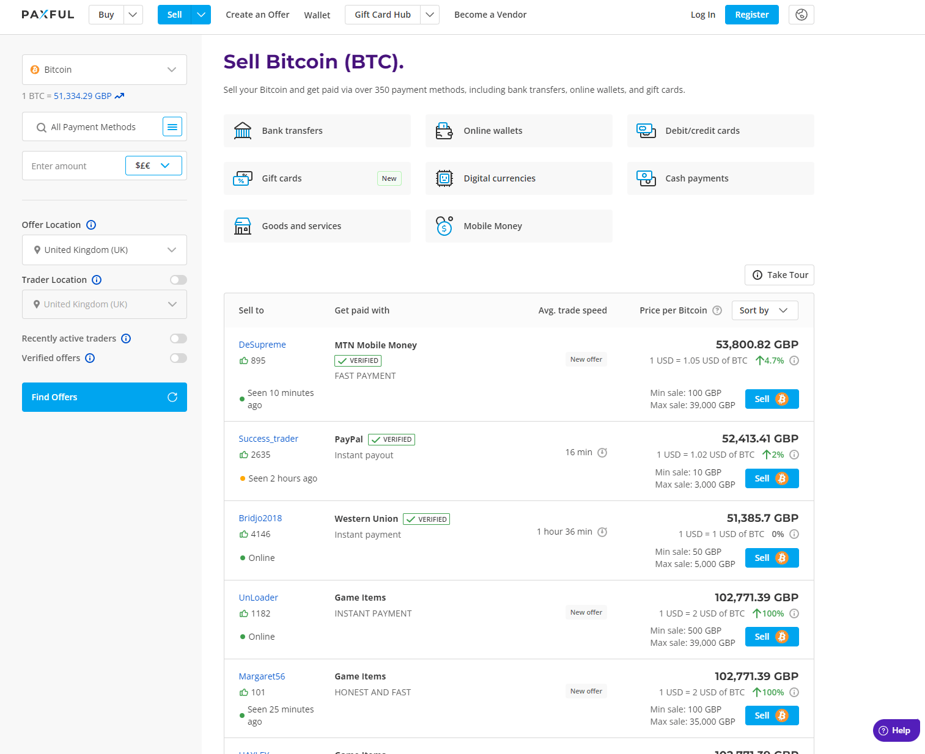Open the language globe icon in header
The height and width of the screenshot is (754, 925).
802,15
